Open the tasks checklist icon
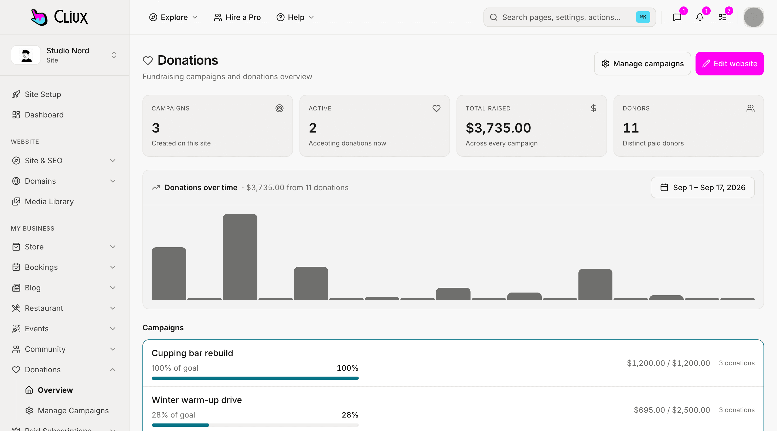The height and width of the screenshot is (431, 777). pyautogui.click(x=723, y=17)
